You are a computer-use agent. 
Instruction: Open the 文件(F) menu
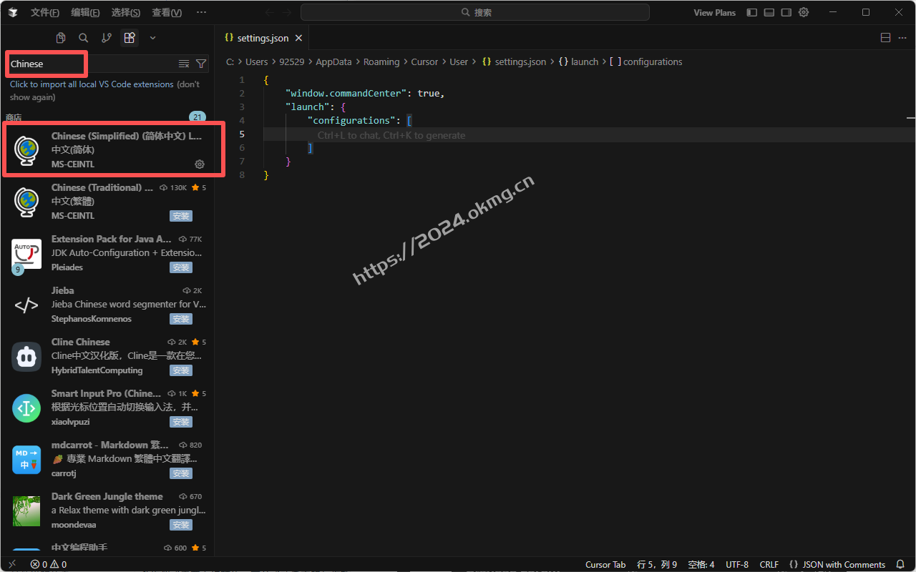coord(45,12)
